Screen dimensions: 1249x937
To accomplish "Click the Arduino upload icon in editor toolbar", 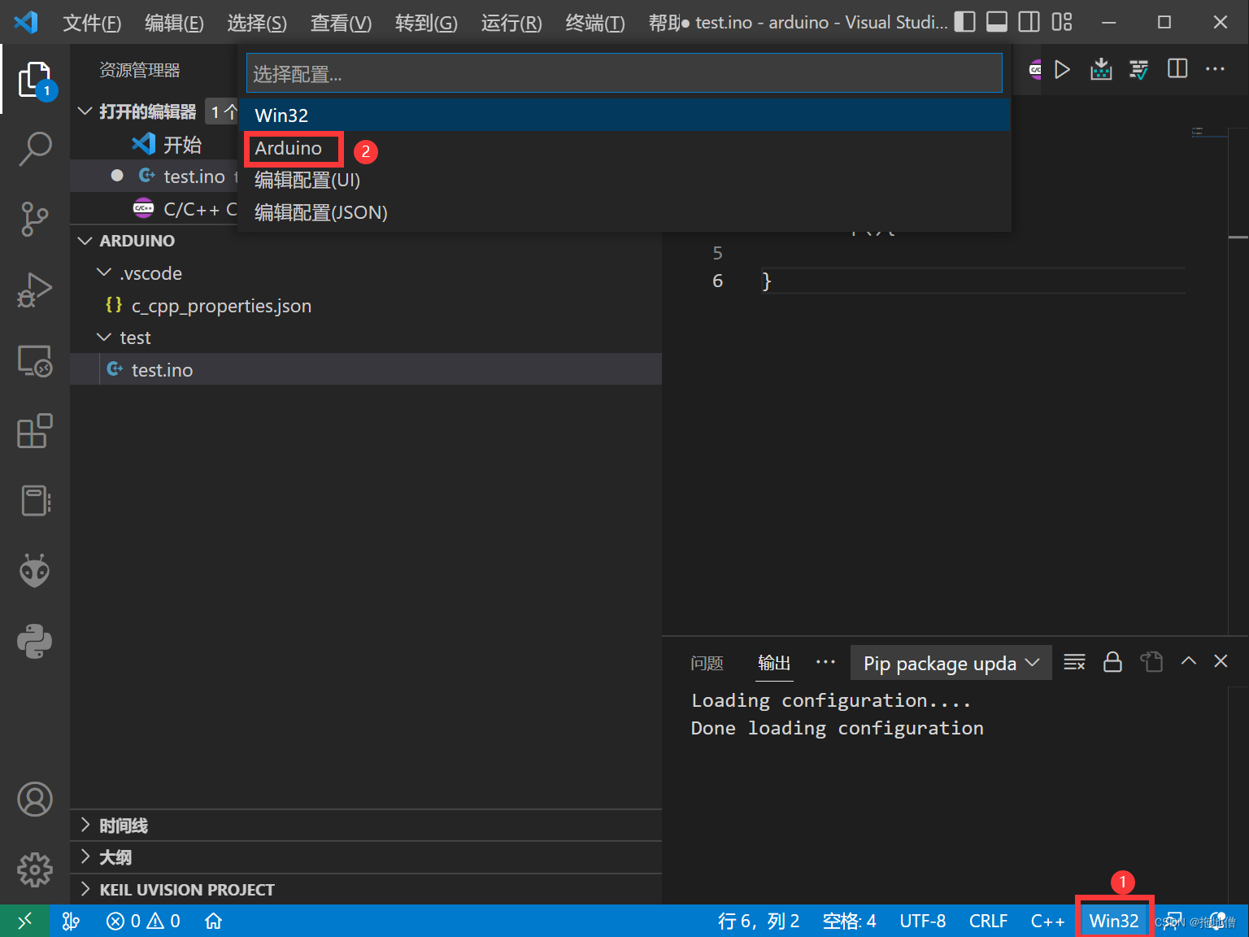I will point(1101,70).
